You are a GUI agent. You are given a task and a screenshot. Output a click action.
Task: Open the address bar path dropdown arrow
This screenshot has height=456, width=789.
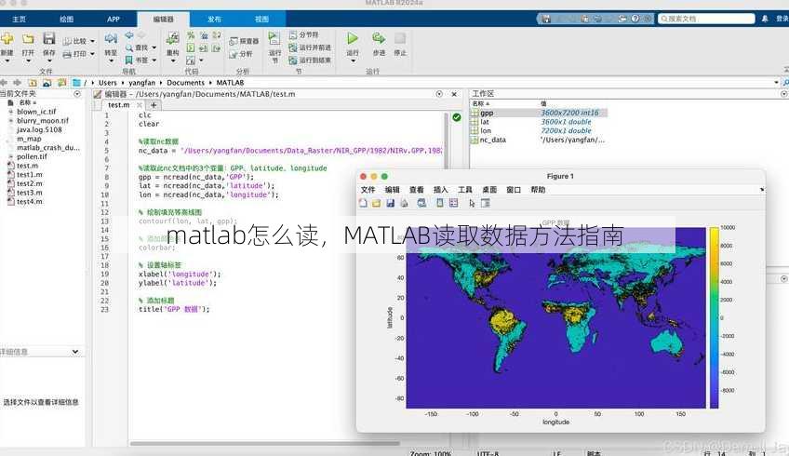click(x=776, y=83)
